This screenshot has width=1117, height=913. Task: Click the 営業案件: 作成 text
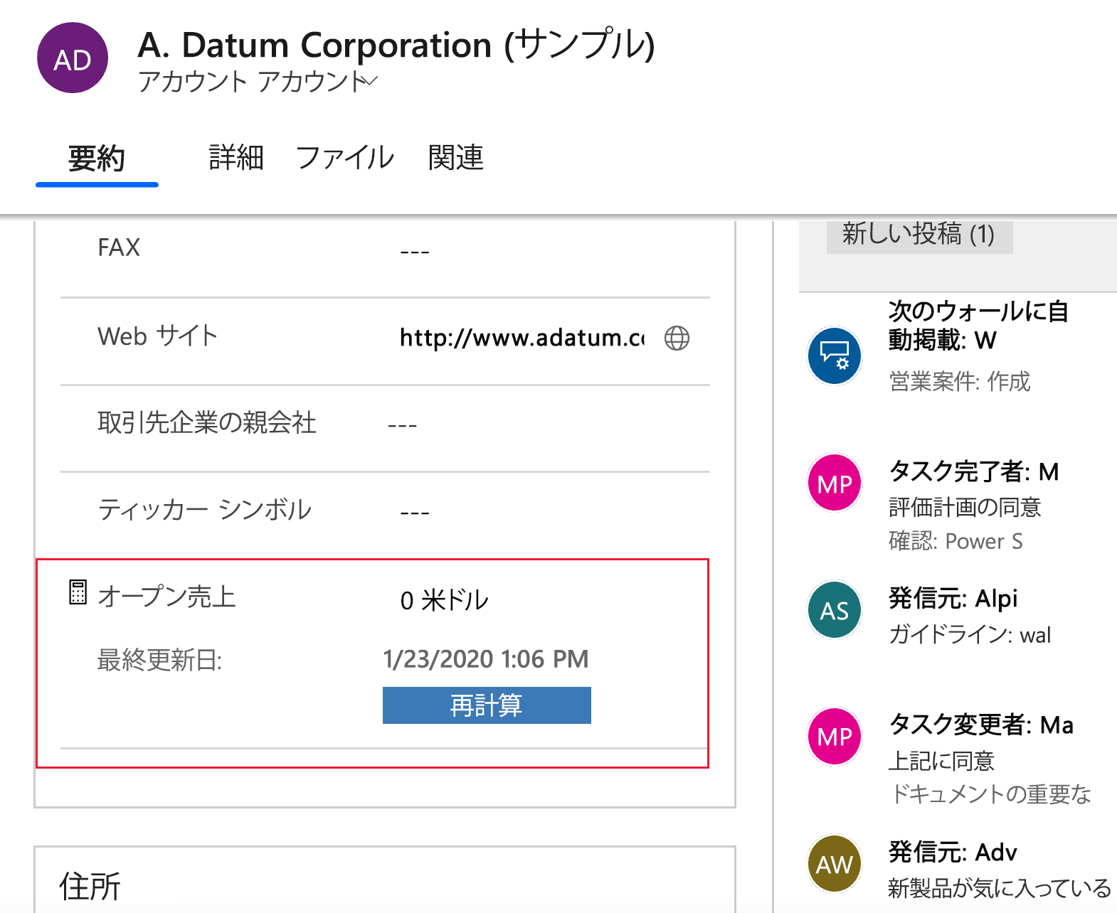[959, 382]
